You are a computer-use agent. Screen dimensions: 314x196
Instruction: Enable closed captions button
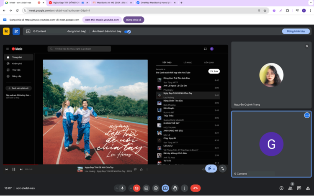coord(146,188)
